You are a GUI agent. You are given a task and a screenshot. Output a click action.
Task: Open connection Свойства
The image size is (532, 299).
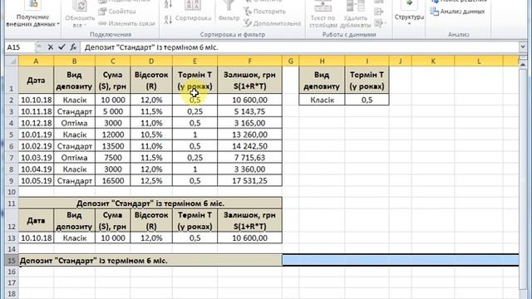[x=117, y=12]
